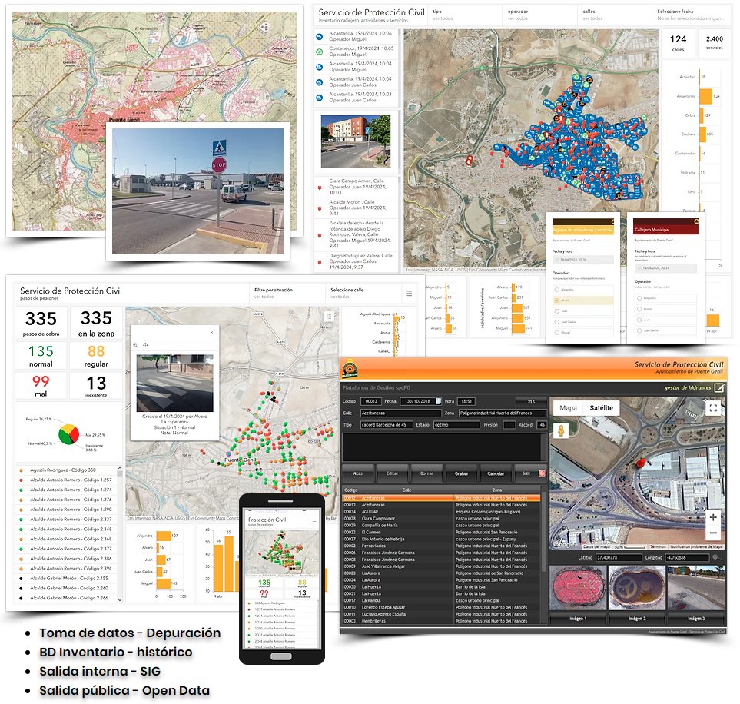Screen dimensions: 740x704
Task: Click the fullscreen icon on the hydrant satellite map
Action: 714,408
